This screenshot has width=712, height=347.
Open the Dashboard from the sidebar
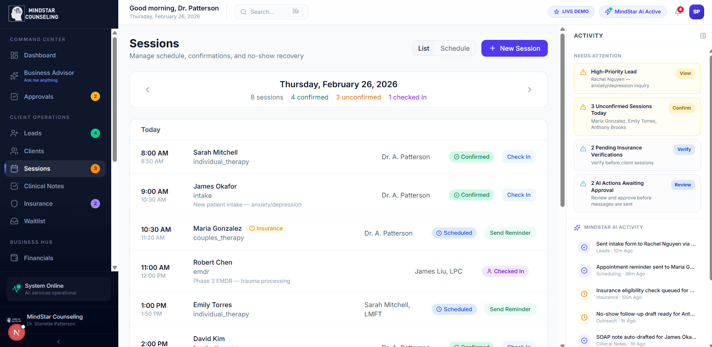(x=40, y=55)
